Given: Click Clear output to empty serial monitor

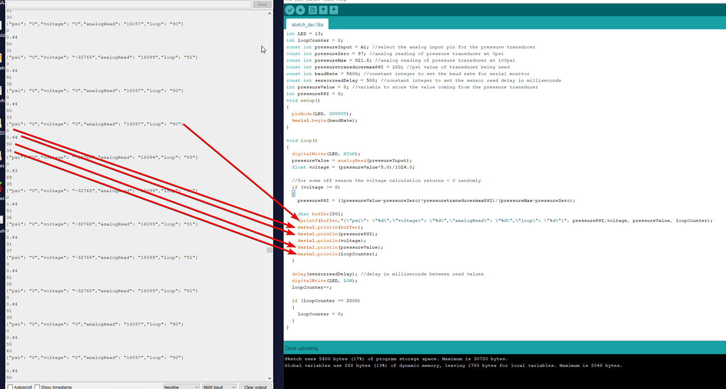Looking at the screenshot, I should coord(255,386).
